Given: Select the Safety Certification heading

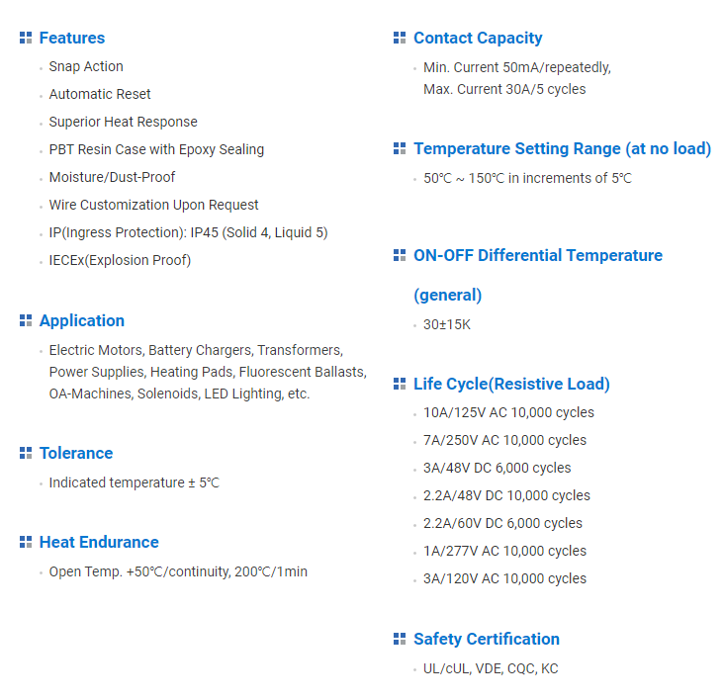Looking at the screenshot, I should [486, 639].
